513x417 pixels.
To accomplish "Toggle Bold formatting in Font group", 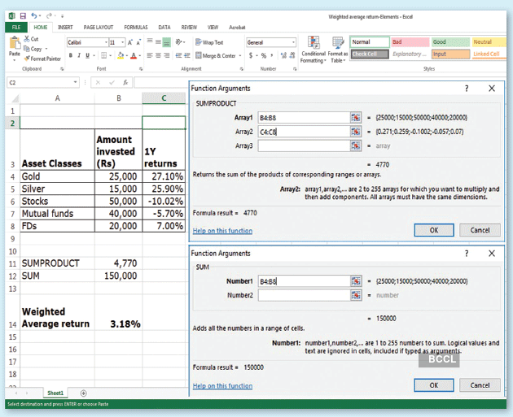I will click(x=71, y=55).
